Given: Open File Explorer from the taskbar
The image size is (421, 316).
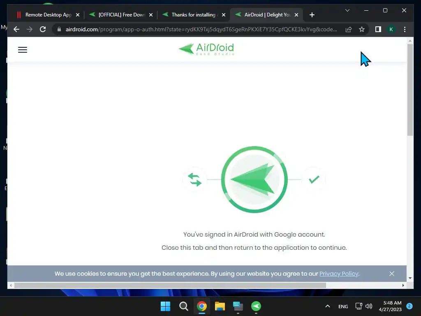Looking at the screenshot, I should pyautogui.click(x=220, y=306).
